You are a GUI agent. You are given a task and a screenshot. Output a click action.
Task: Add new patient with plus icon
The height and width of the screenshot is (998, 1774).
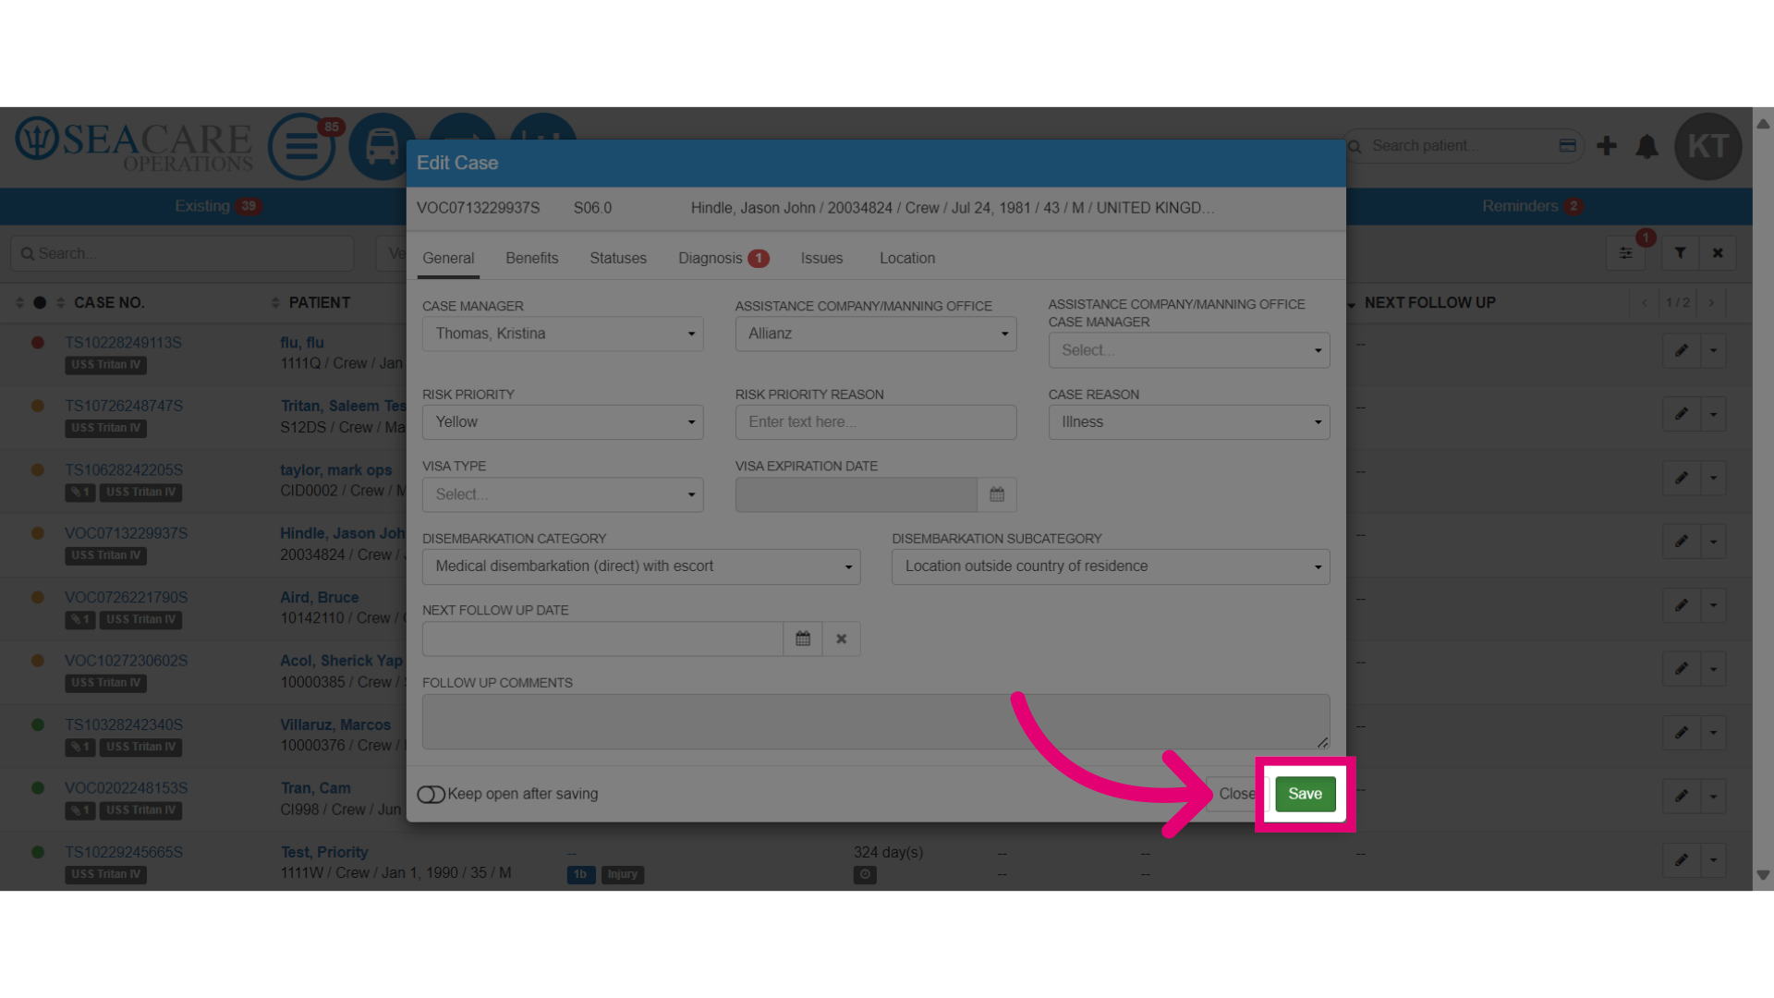tap(1607, 146)
